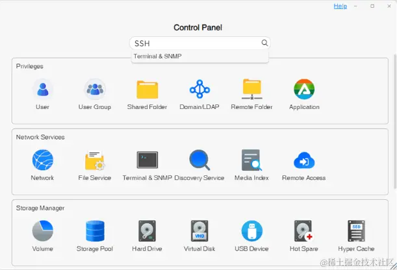Open the Terminal & SNMP icon
The height and width of the screenshot is (270, 397).
tap(147, 160)
